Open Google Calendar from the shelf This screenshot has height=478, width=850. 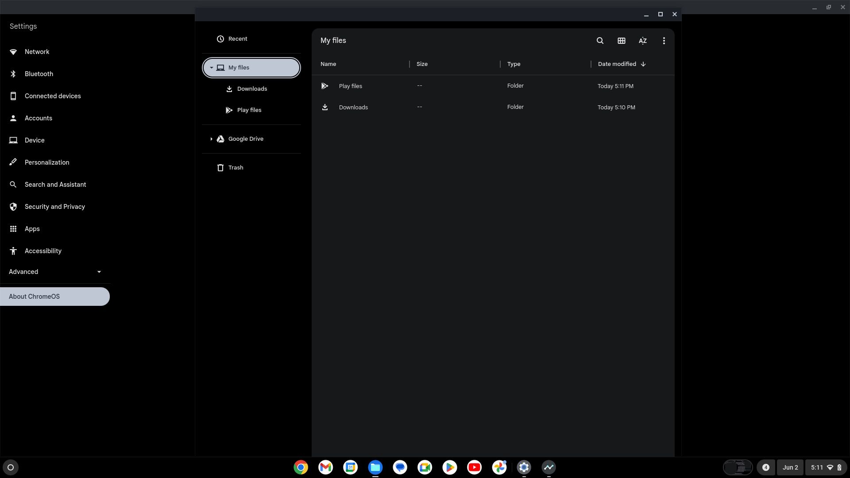[351, 467]
